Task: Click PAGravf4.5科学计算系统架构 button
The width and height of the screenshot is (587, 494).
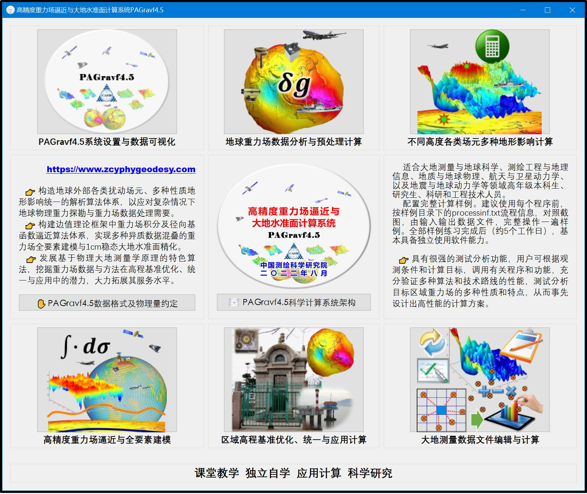Action: point(293,302)
